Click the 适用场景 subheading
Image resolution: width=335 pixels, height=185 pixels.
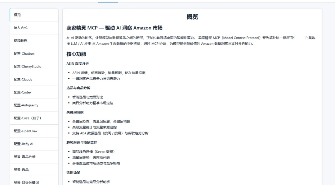(73, 173)
